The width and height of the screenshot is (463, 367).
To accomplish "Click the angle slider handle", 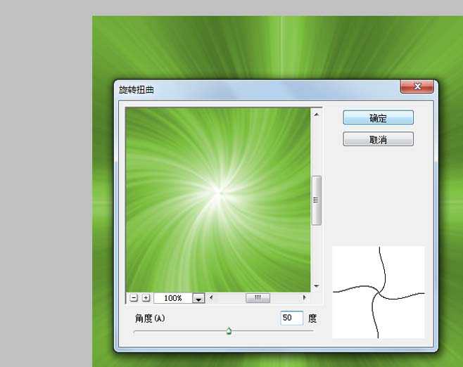I will (x=229, y=331).
